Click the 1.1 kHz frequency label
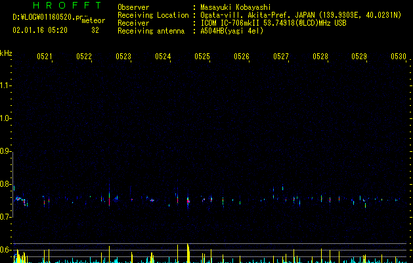The image size is (413, 263). [5, 85]
